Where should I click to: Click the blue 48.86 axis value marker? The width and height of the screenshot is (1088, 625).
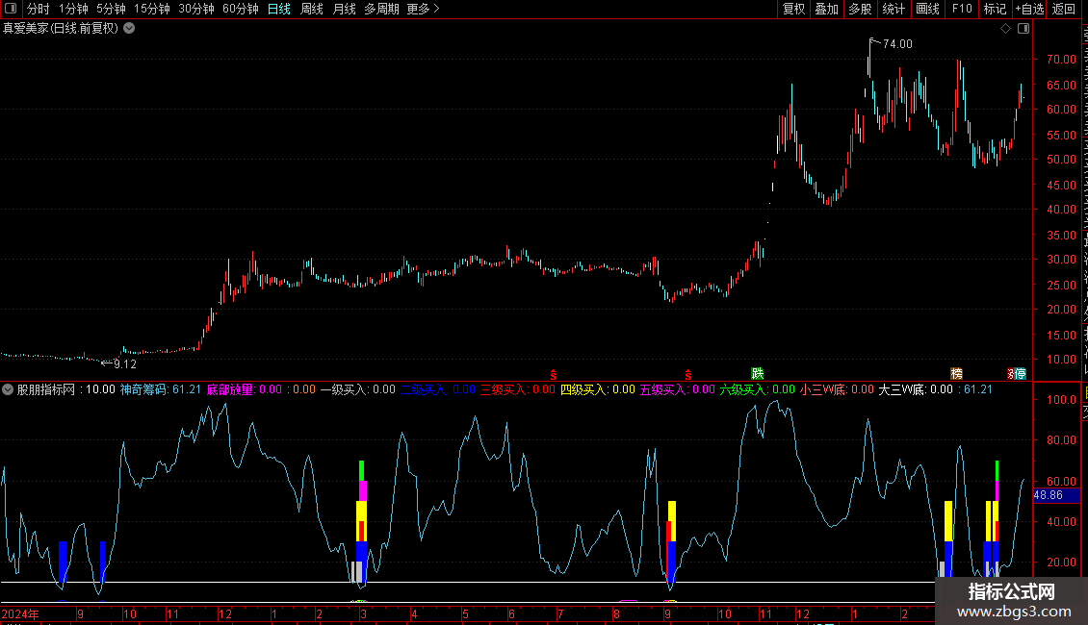pos(1048,495)
